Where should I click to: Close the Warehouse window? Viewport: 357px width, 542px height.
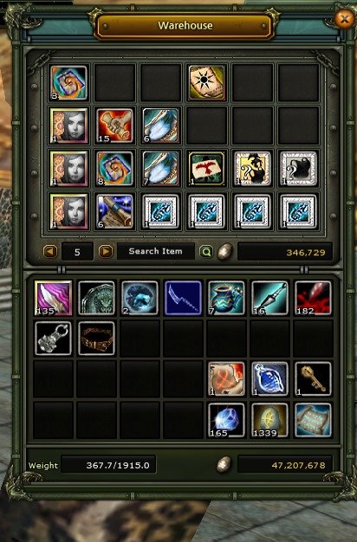344,18
